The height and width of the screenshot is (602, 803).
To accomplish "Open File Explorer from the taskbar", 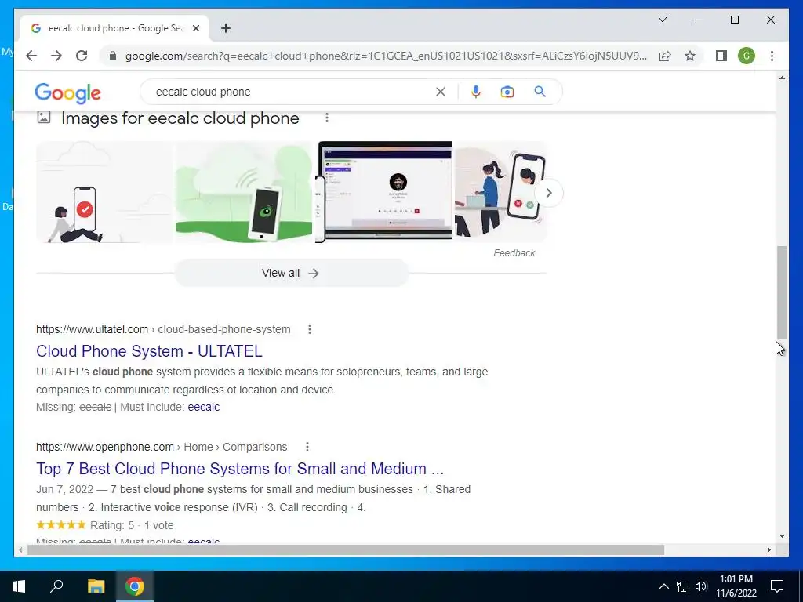I will [x=96, y=586].
